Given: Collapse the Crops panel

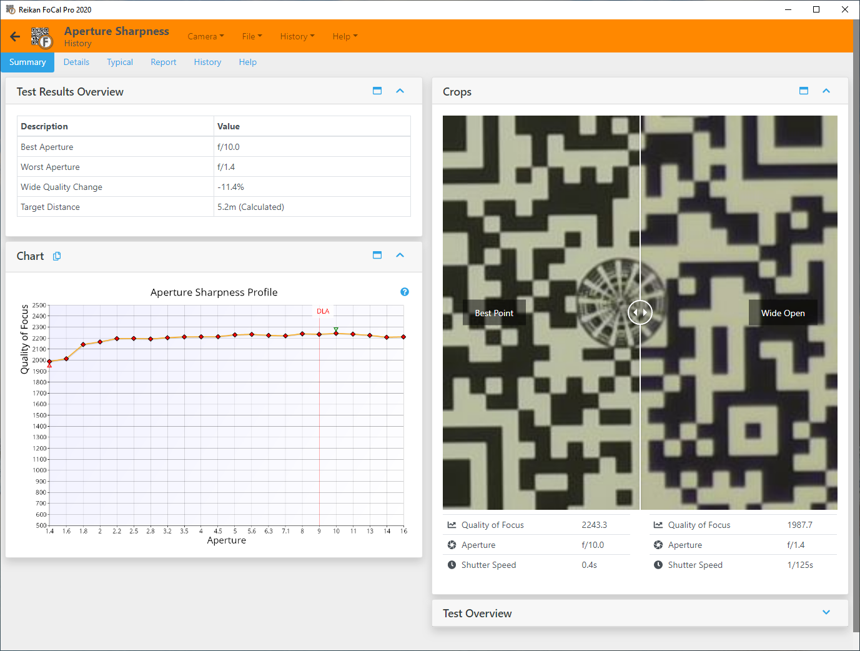Looking at the screenshot, I should (x=826, y=91).
